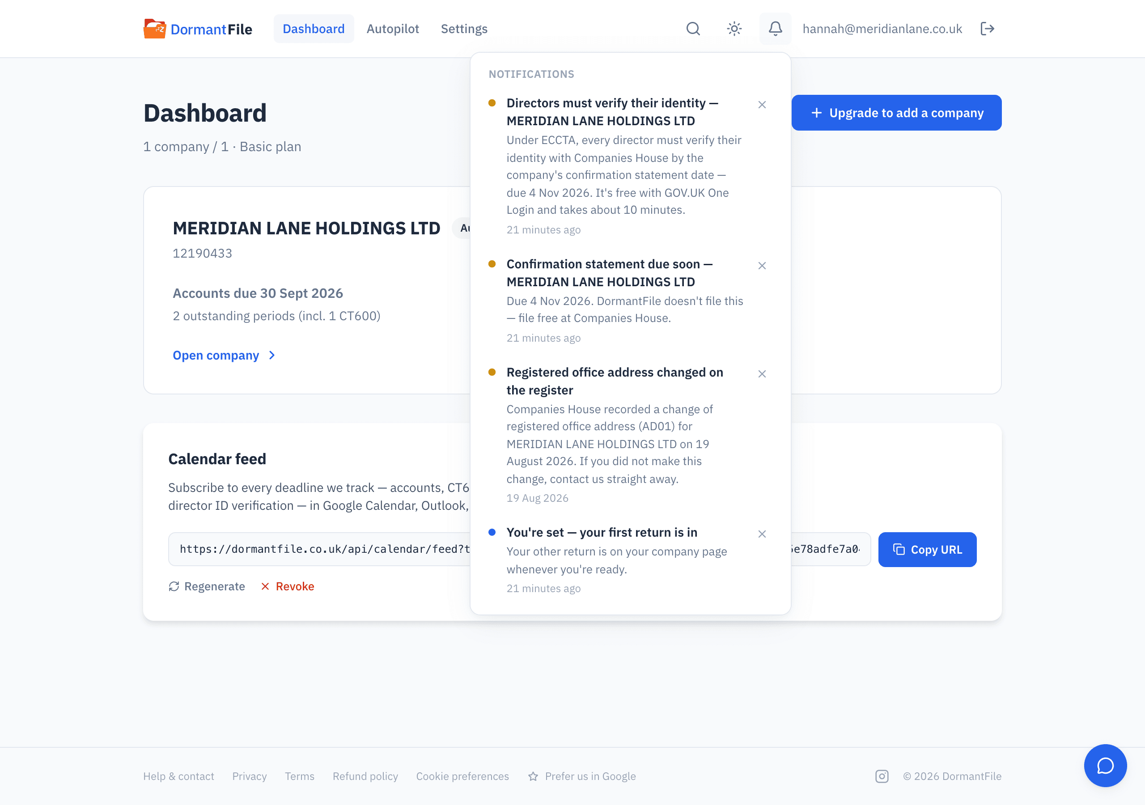Viewport: 1145px width, 805px height.
Task: Dismiss the Directors must verify identity notification
Action: tap(762, 105)
